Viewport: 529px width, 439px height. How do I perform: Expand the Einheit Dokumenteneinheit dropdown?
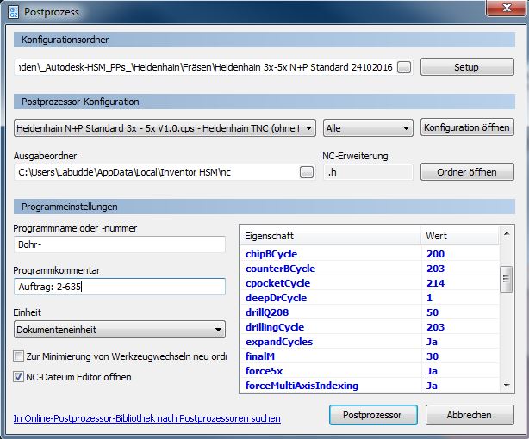(120, 330)
